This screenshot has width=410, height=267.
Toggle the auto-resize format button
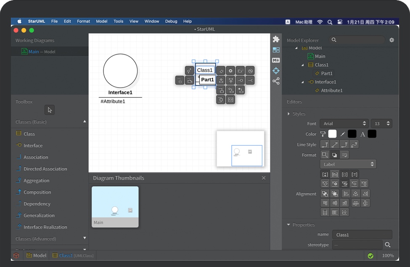[x=325, y=155]
